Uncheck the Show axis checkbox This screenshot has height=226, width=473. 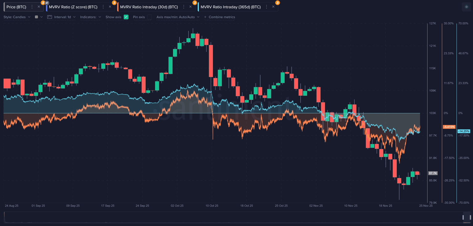click(126, 17)
